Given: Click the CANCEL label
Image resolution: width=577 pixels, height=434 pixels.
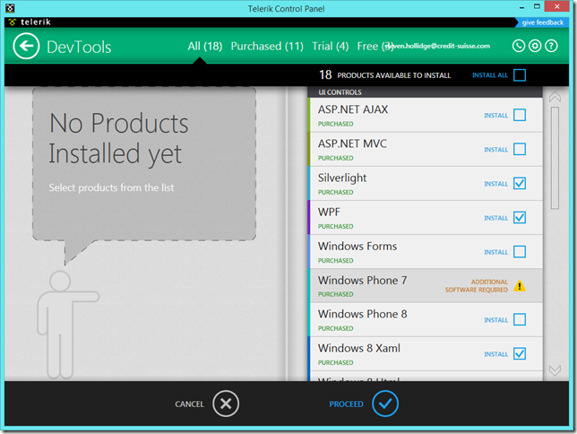Looking at the screenshot, I should tap(189, 404).
